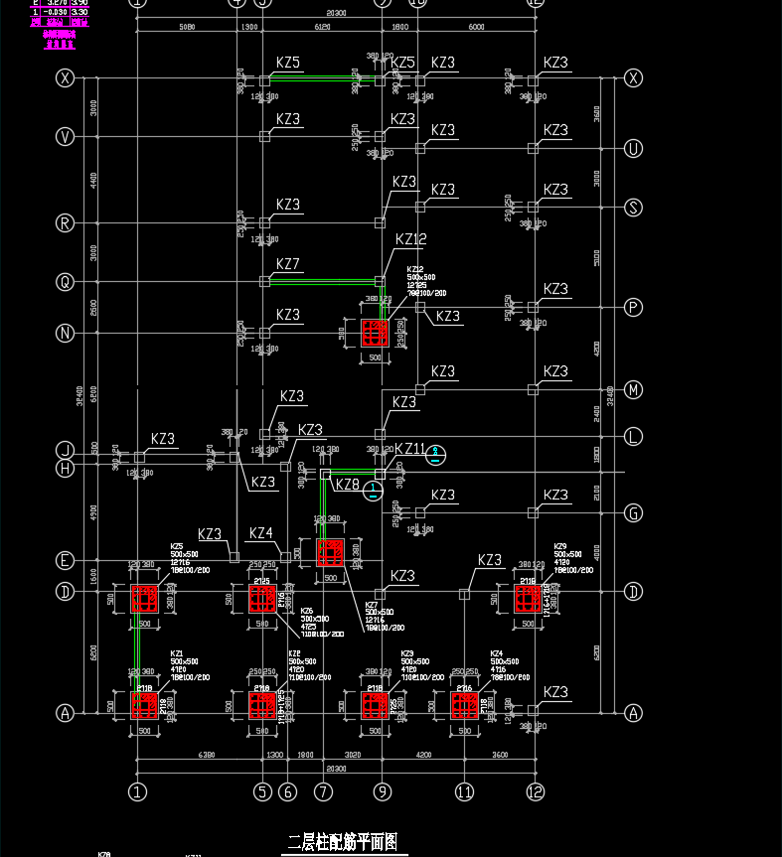The image size is (782, 857).
Task: Select axis bubble M on the right
Action: [x=633, y=389]
